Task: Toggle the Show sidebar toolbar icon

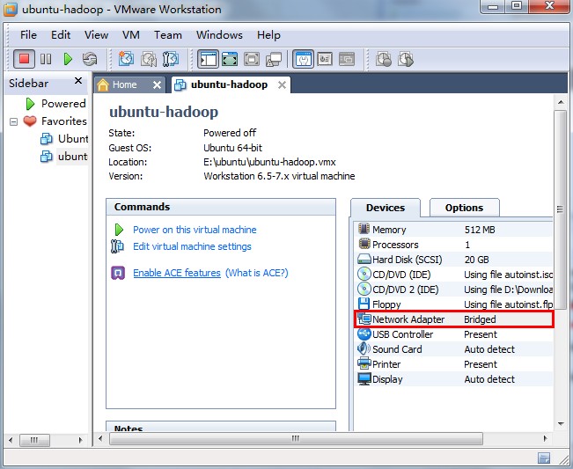Action: [208, 59]
